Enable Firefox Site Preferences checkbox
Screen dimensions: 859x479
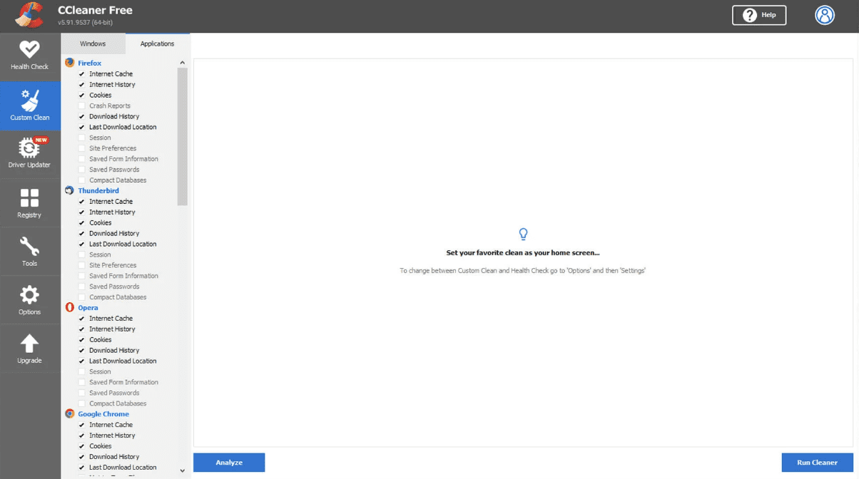(82, 148)
